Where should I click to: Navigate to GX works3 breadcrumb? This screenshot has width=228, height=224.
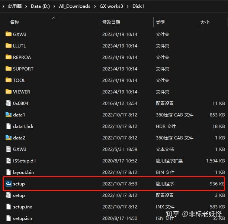coord(111,6)
